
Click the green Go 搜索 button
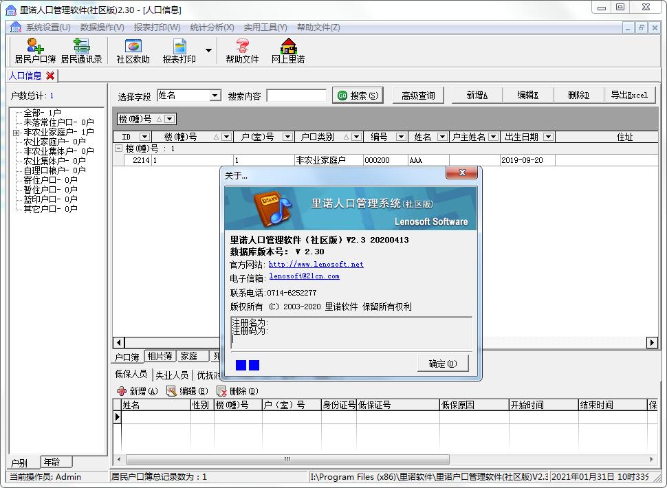pos(358,96)
